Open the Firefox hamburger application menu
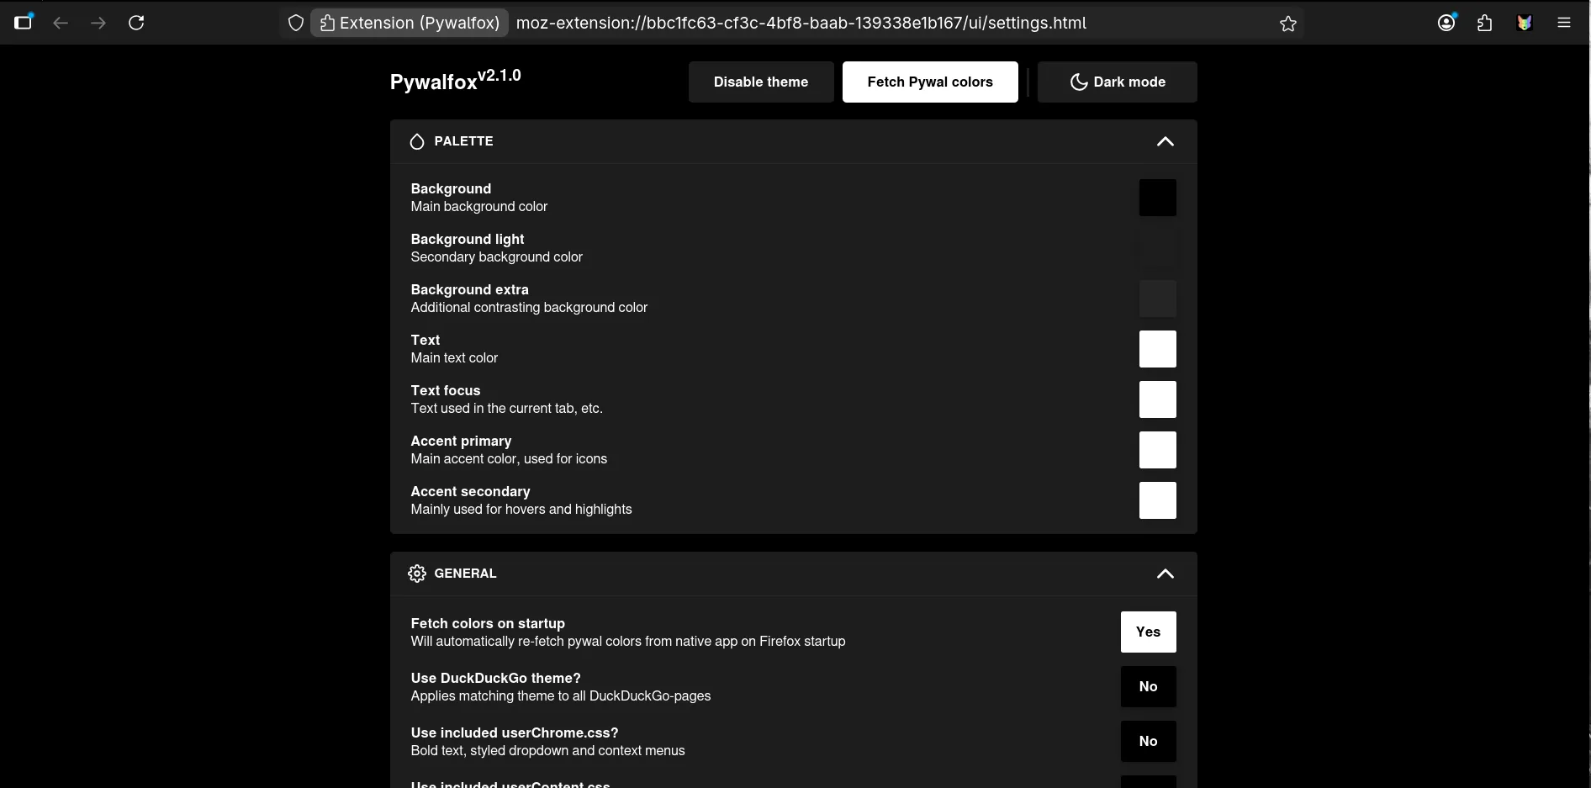This screenshot has height=788, width=1591. tap(1564, 23)
